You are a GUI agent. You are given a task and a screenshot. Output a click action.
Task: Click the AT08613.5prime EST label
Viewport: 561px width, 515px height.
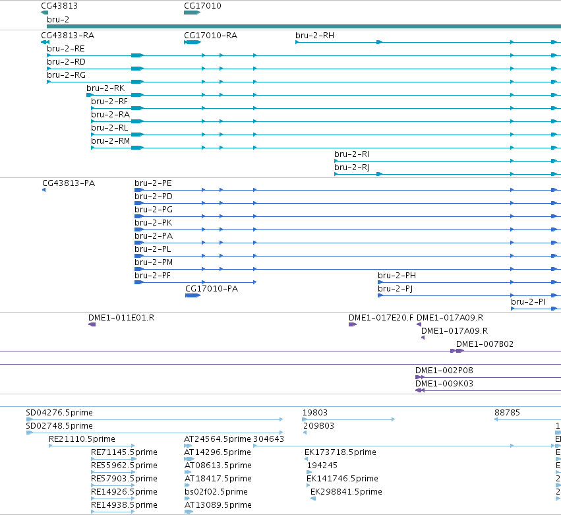pos(218,466)
